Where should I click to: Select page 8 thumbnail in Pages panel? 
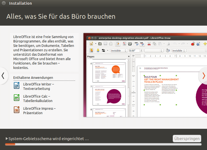point(109,113)
